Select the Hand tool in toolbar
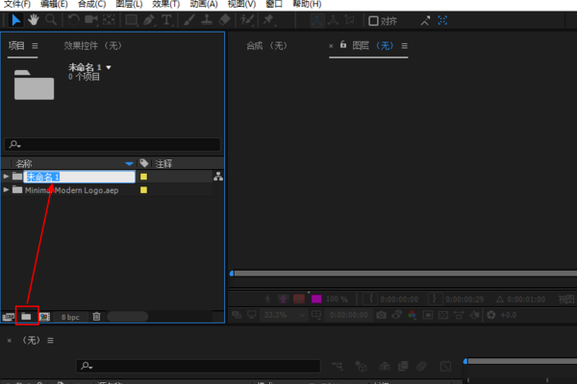 click(34, 19)
